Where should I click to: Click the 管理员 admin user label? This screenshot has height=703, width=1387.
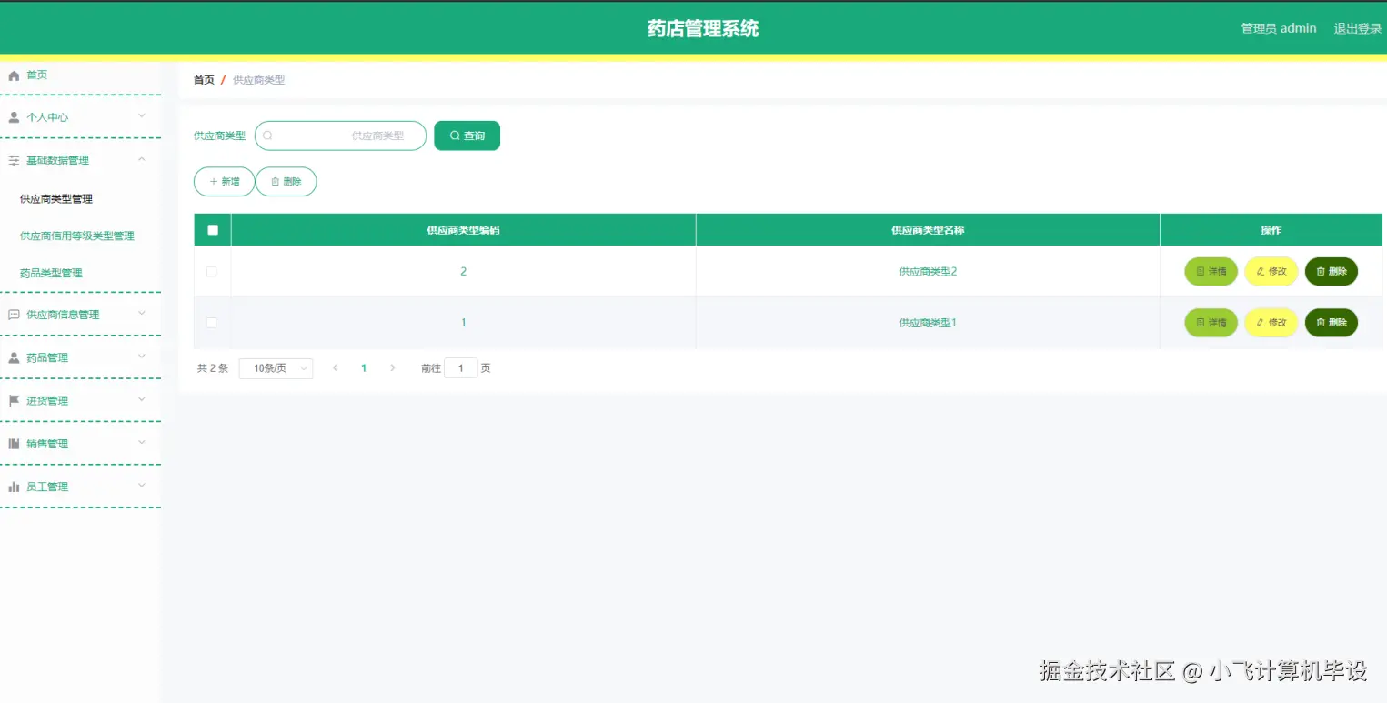[1279, 29]
